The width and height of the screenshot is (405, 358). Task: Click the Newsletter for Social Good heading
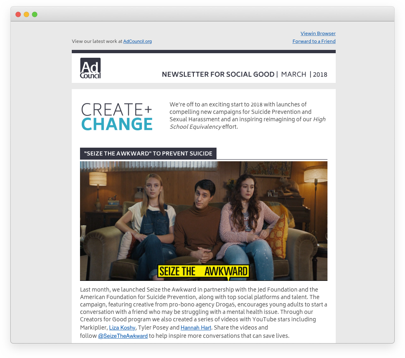pyautogui.click(x=218, y=74)
